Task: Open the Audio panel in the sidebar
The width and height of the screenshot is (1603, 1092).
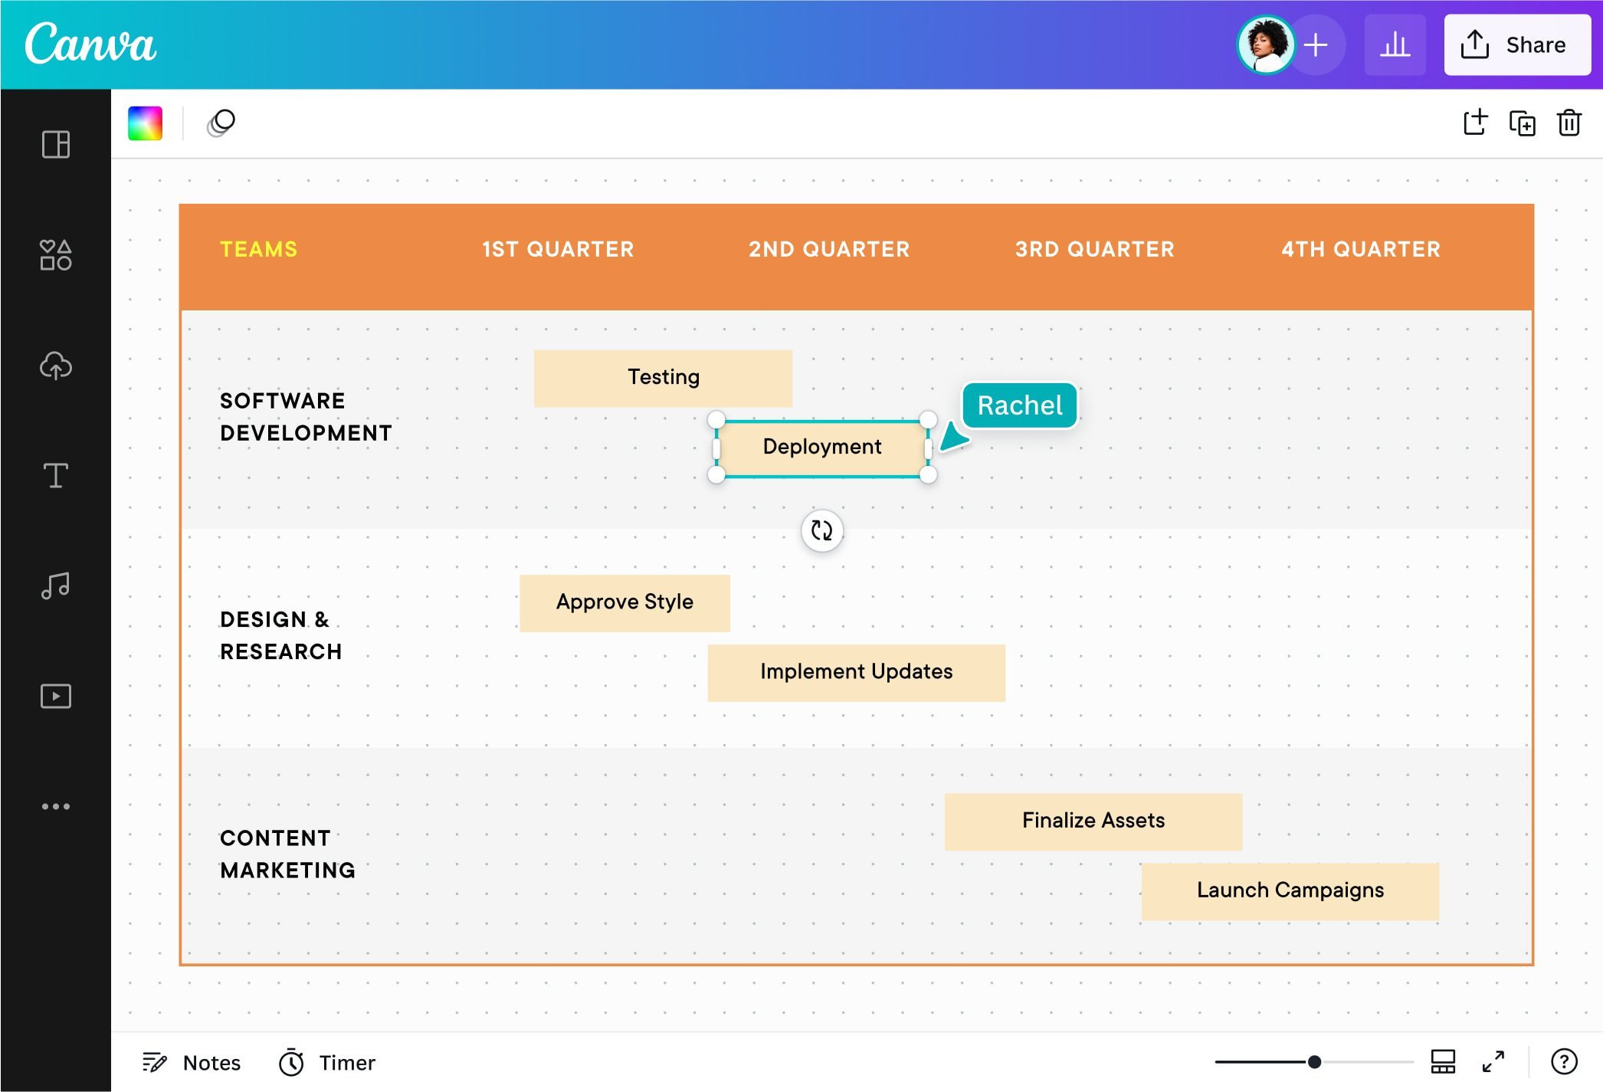Action: click(x=54, y=585)
